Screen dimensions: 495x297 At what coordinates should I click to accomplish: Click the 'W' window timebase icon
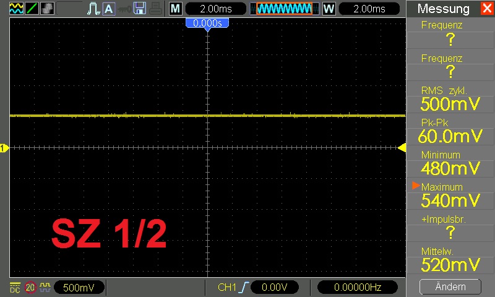click(329, 9)
